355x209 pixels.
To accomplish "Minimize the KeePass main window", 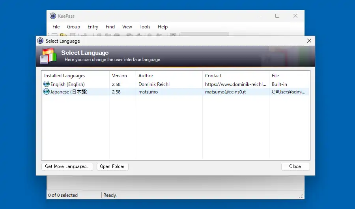I will pyautogui.click(x=260, y=16).
